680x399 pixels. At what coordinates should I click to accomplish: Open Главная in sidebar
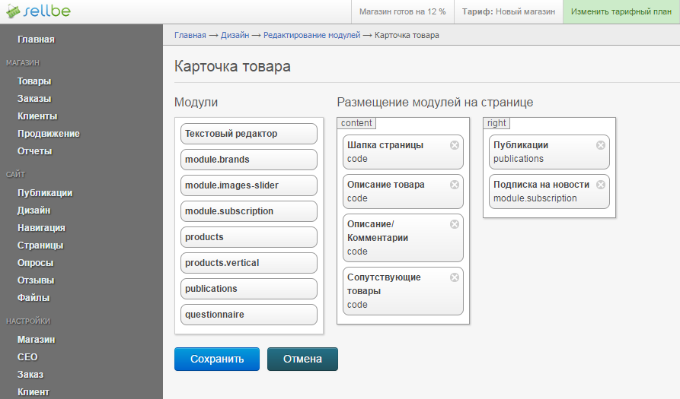click(36, 40)
